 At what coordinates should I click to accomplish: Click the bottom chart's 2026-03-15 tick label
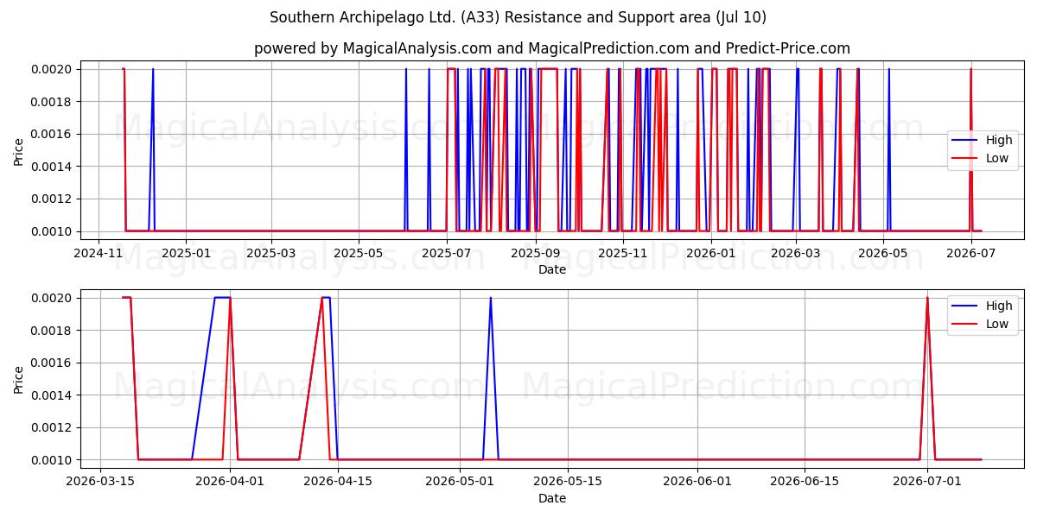click(100, 482)
